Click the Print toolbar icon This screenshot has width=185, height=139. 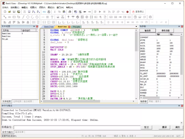pos(70,12)
